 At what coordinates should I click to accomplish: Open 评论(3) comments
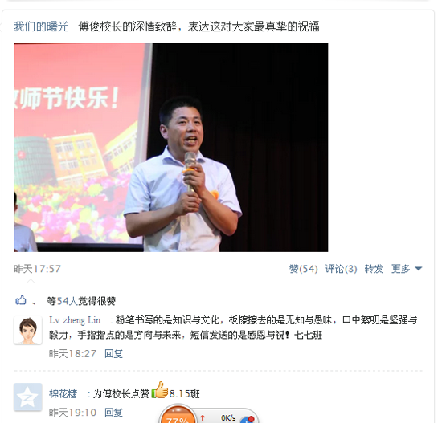pos(341,269)
